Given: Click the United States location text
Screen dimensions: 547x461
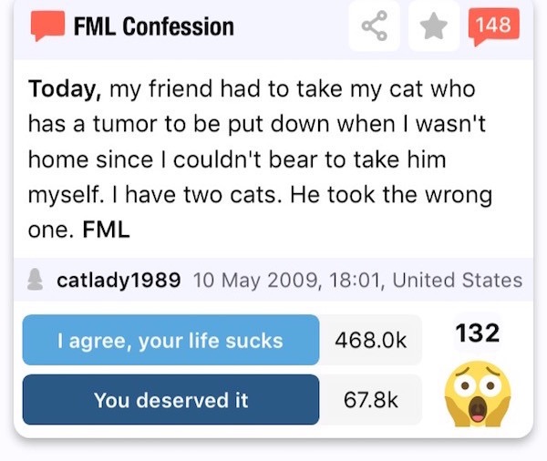Looking at the screenshot, I should click(458, 280).
